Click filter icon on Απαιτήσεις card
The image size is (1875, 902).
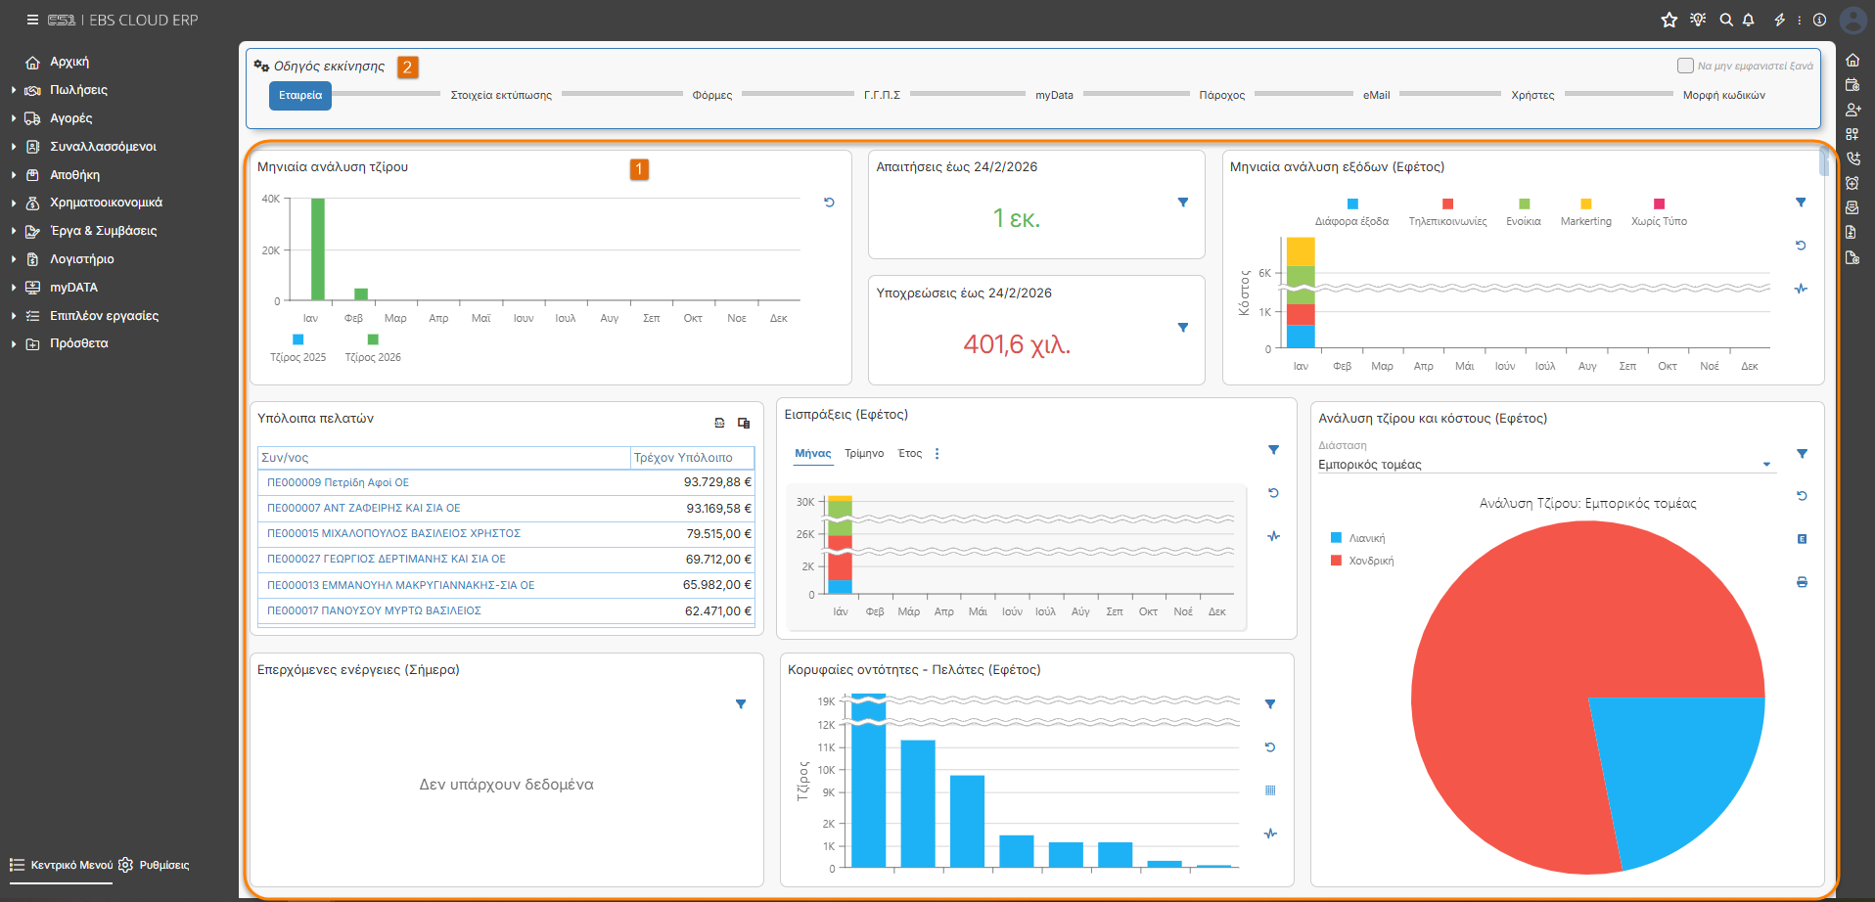point(1183,203)
